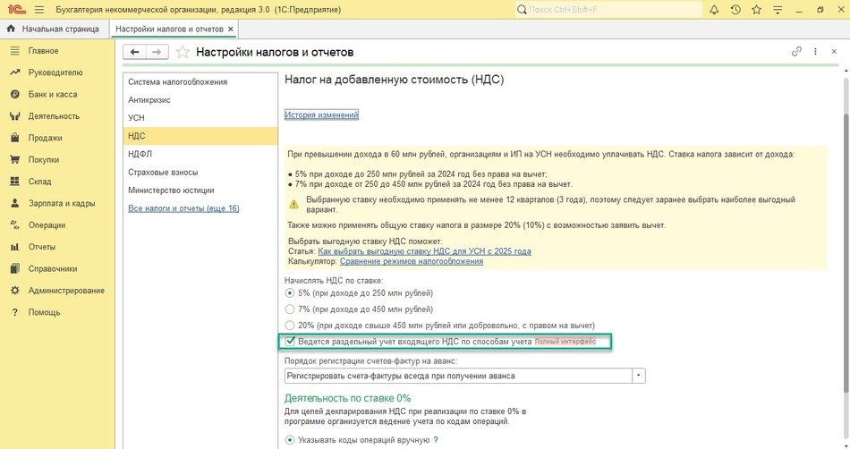Image resolution: width=850 pixels, height=449 pixels.
Task: Select Страховые взносы in settings list
Action: coord(163,172)
